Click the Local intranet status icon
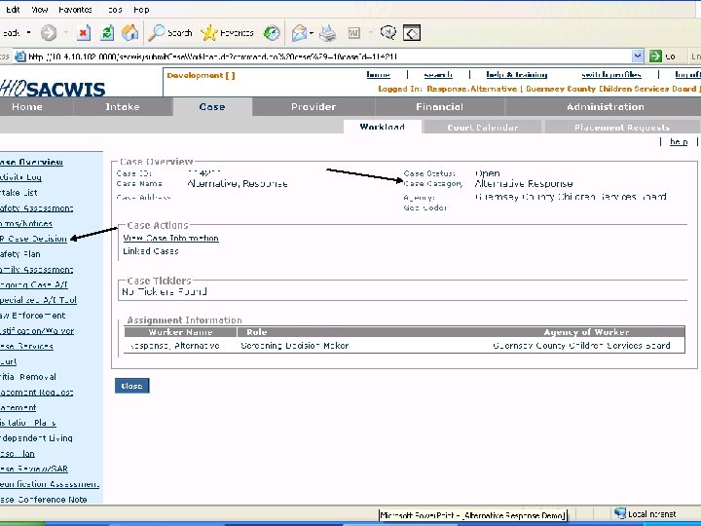 click(x=619, y=513)
